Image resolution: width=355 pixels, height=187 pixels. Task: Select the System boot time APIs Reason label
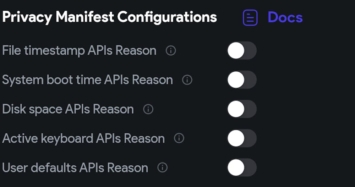click(87, 80)
